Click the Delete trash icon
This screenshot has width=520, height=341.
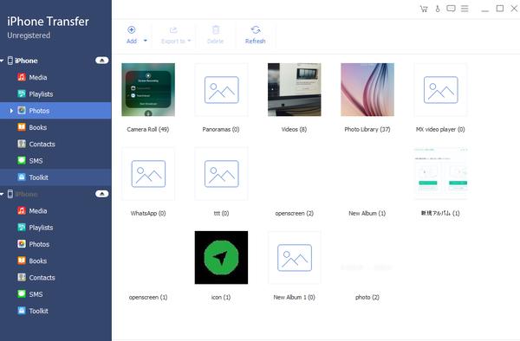tap(216, 29)
